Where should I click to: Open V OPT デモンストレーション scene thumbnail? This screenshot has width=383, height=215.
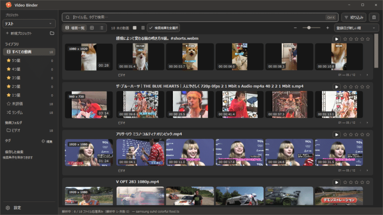coord(339,196)
